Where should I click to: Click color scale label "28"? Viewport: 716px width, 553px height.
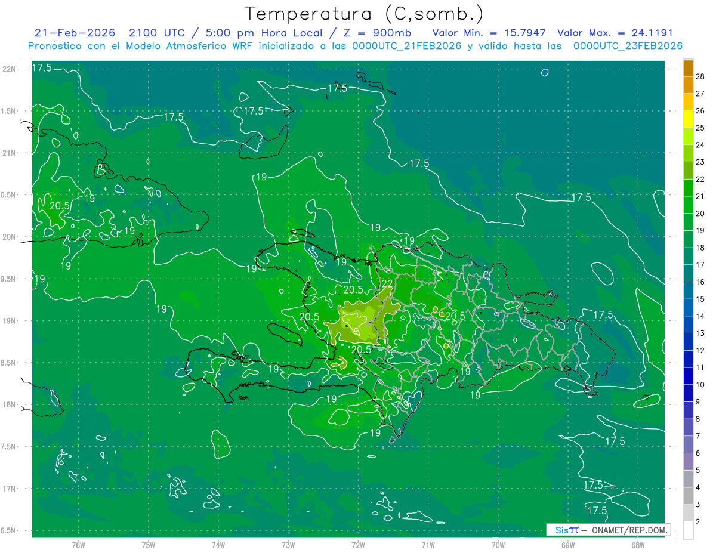click(700, 76)
